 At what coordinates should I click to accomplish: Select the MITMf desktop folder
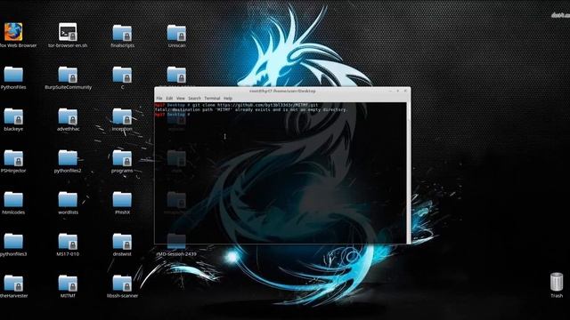coord(68,283)
